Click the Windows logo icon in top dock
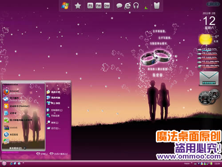Screen dimensions: 222x167 click(x=65, y=6)
